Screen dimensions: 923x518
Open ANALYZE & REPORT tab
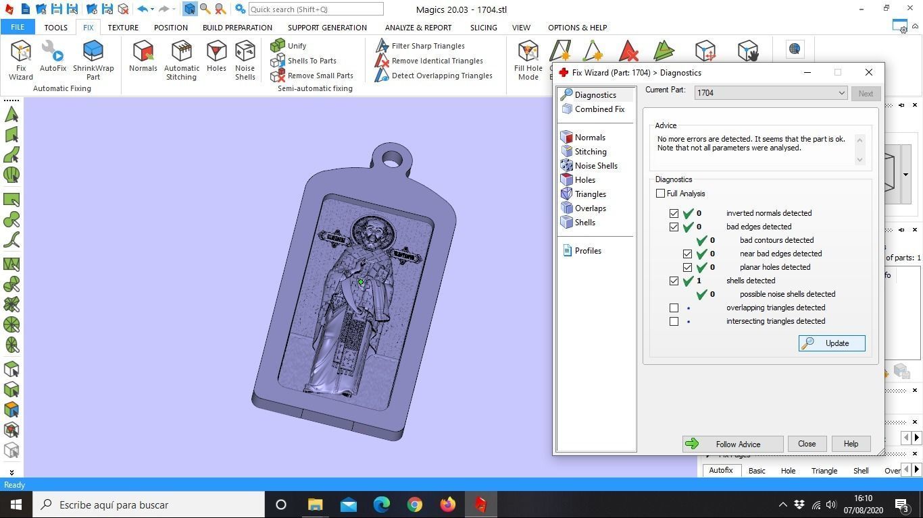click(x=418, y=28)
